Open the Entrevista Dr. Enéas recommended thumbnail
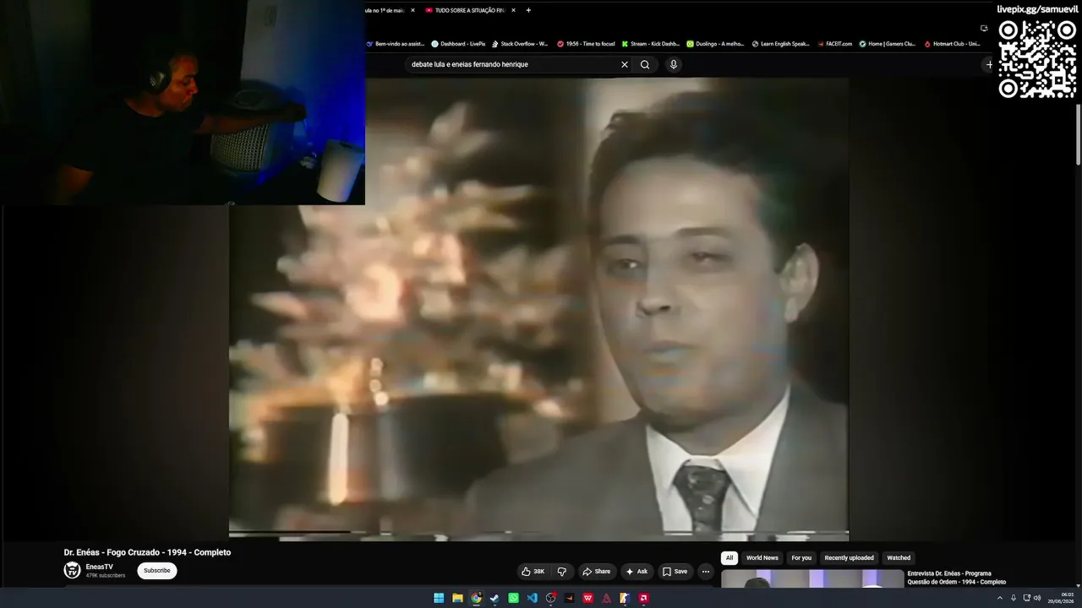The image size is (1082, 608). point(812,578)
